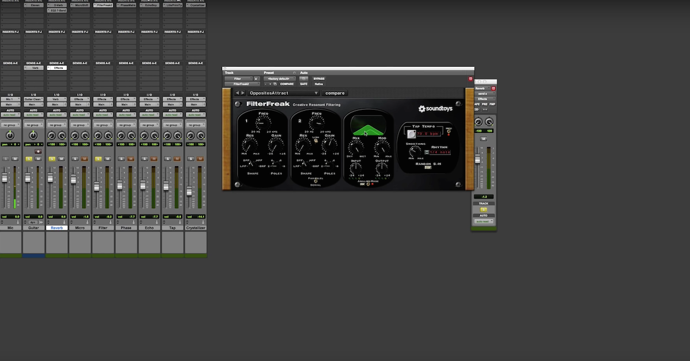Open the Guitar track no group dropdown
The height and width of the screenshot is (361, 690).
[33, 125]
